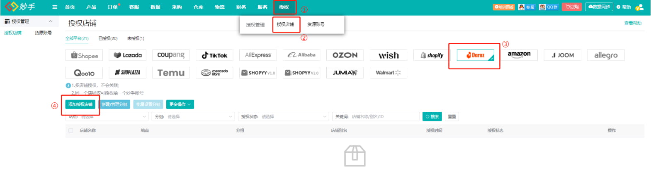Expand the 更多操作 dropdown button
The image size is (651, 173).
click(180, 104)
